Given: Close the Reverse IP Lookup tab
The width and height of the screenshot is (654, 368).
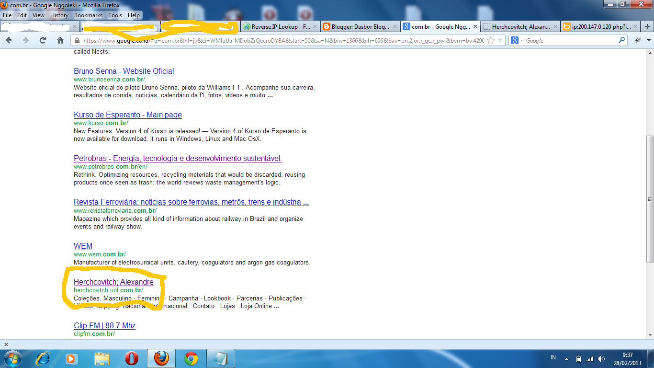Looking at the screenshot, I should tap(315, 27).
